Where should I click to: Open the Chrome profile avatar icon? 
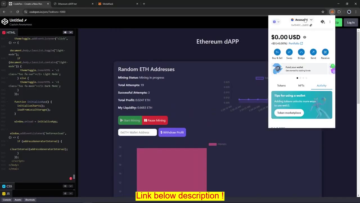[x=349, y=12]
